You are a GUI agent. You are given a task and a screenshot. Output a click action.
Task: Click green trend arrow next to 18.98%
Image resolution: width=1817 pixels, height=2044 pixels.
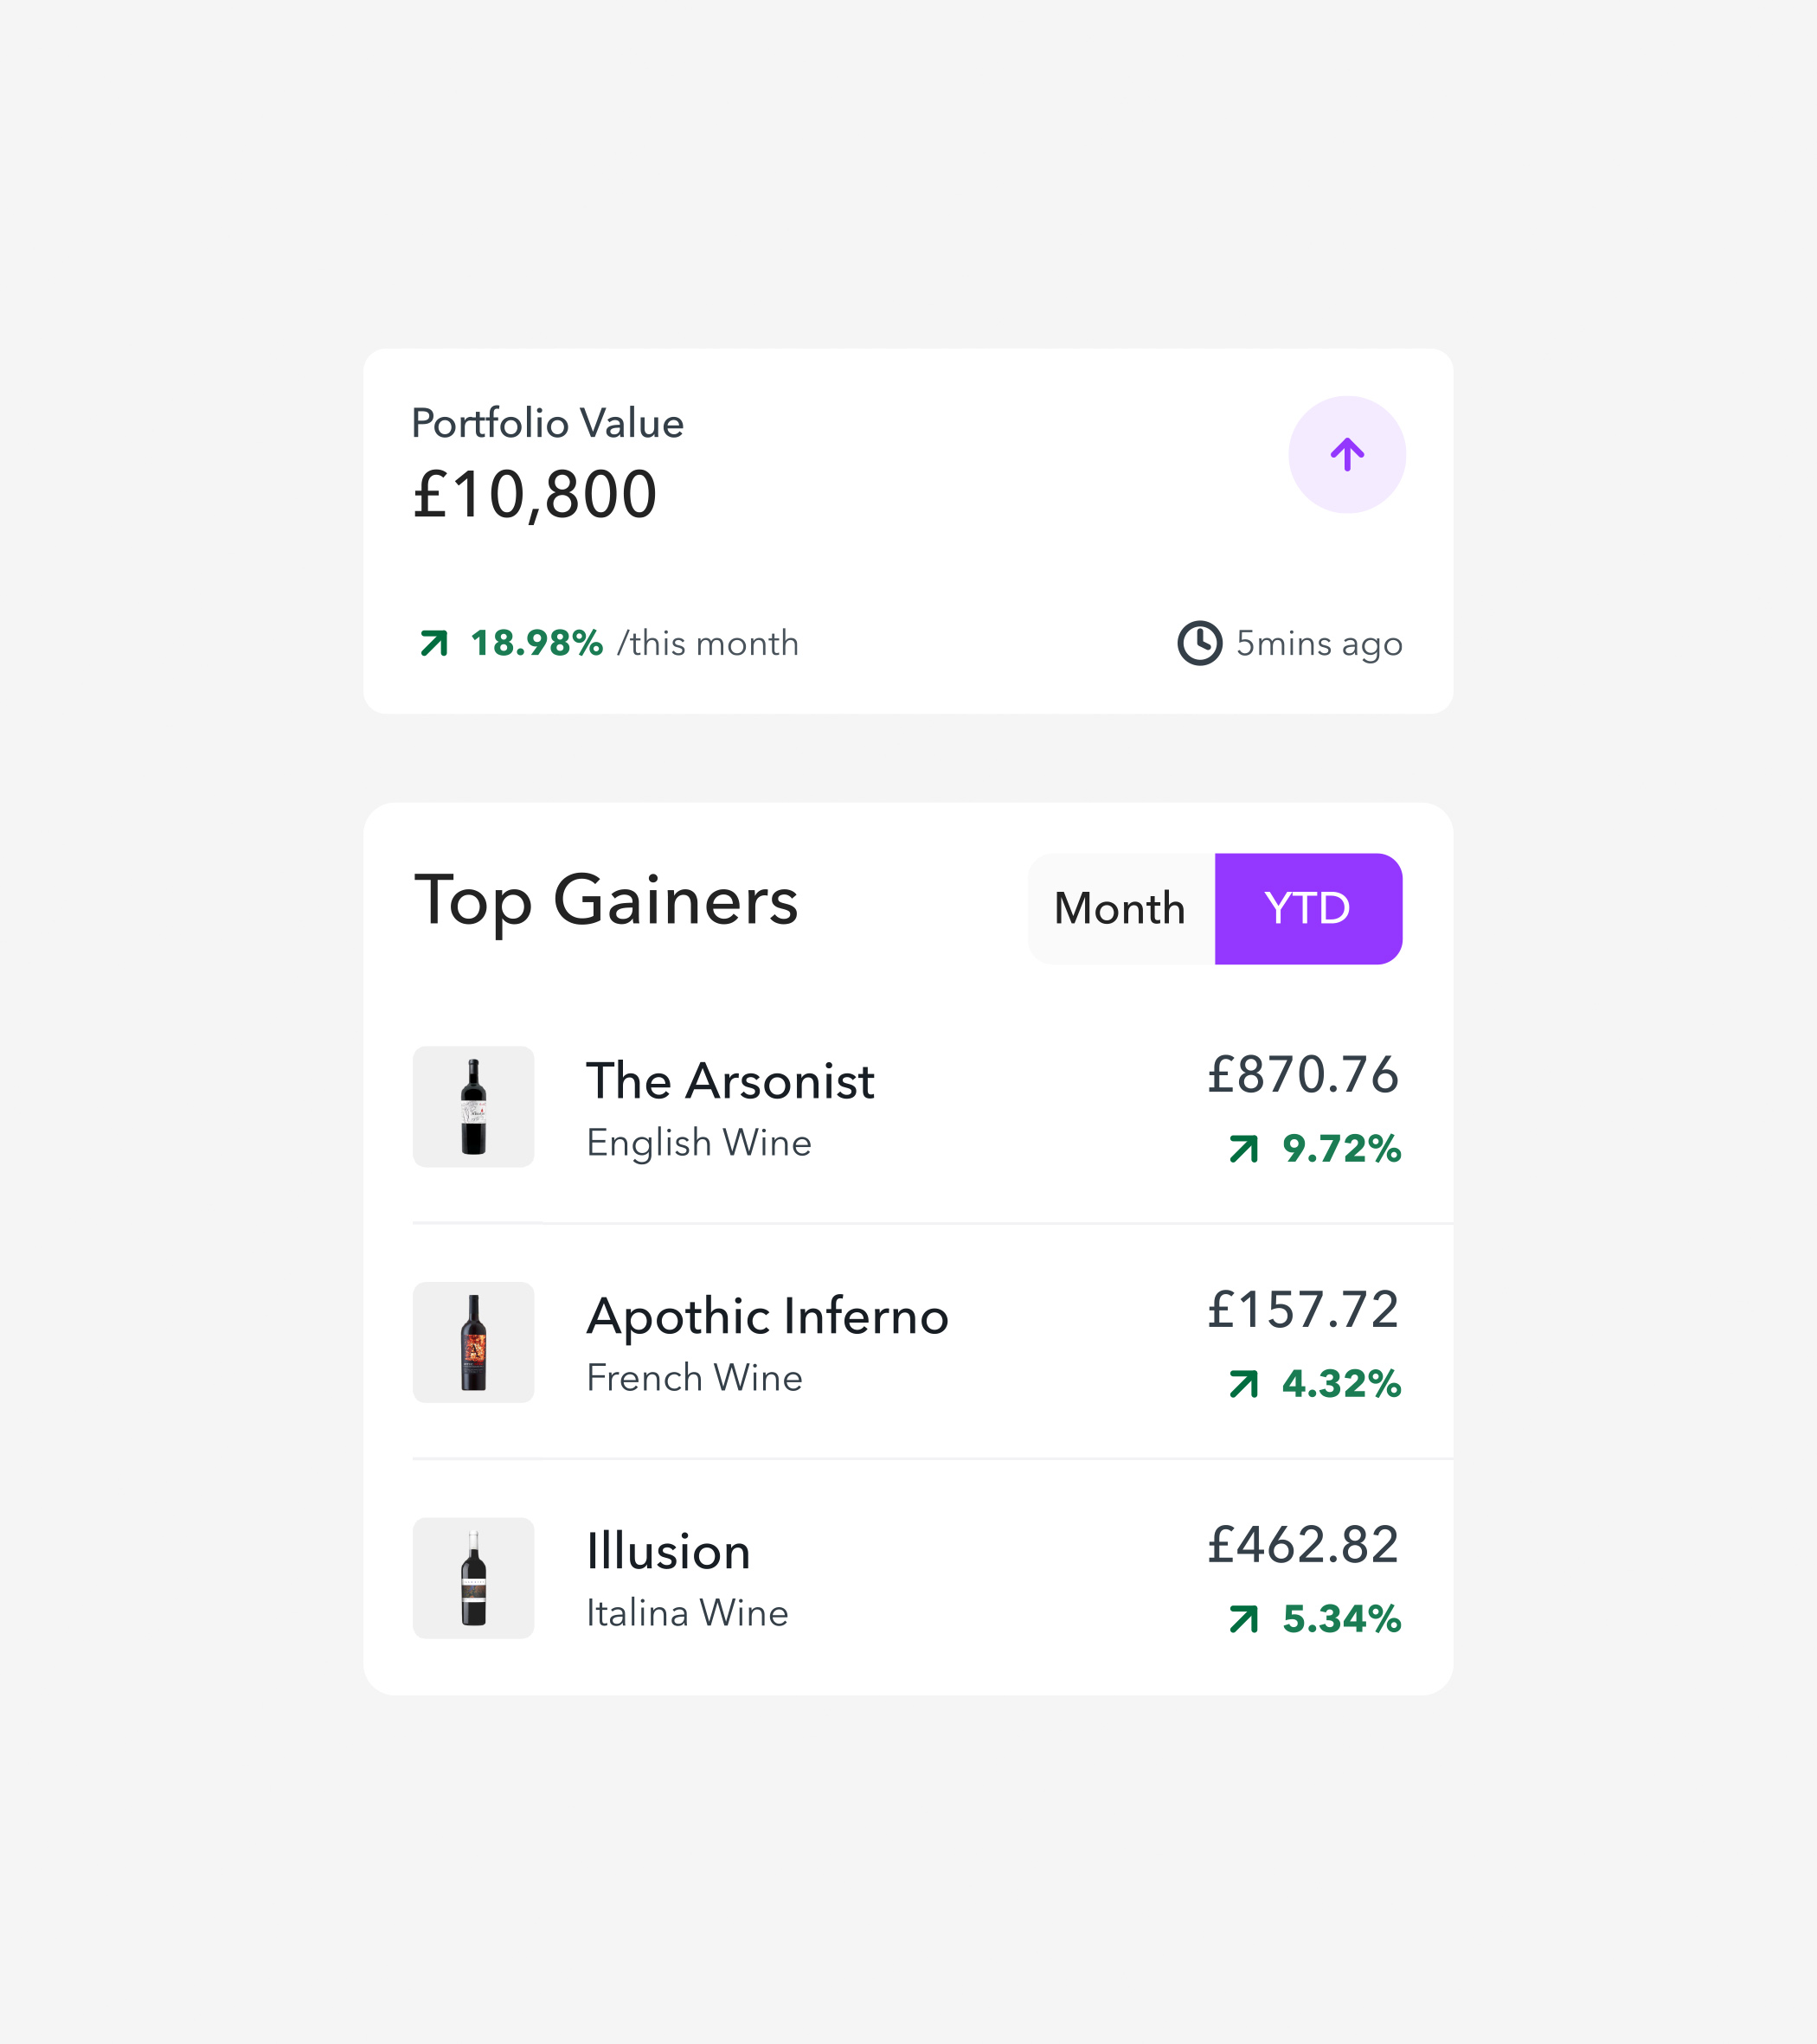pos(434,643)
